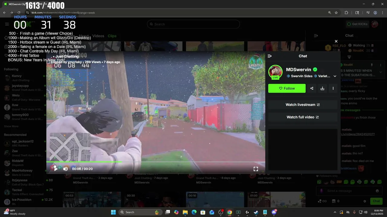Open chat settings gear icon
The height and width of the screenshot is (217, 387).
pyautogui.click(x=365, y=201)
